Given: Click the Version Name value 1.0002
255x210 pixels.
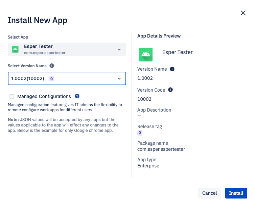Looking at the screenshot, I should [145, 78].
